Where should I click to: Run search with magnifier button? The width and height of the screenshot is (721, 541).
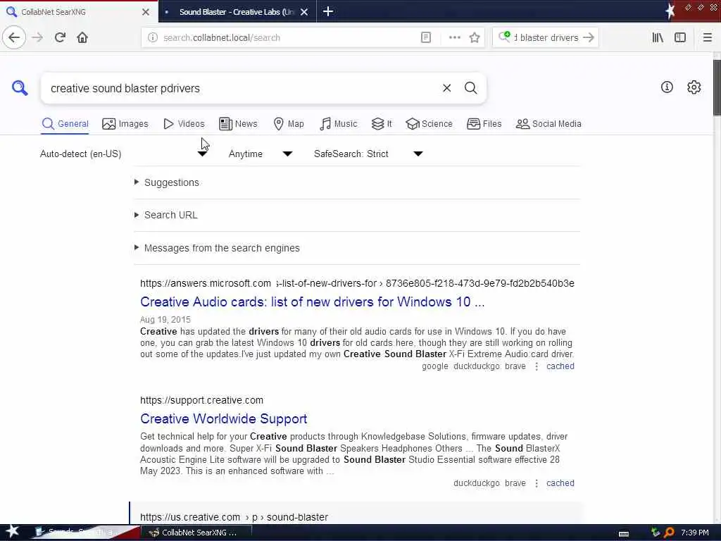470,88
